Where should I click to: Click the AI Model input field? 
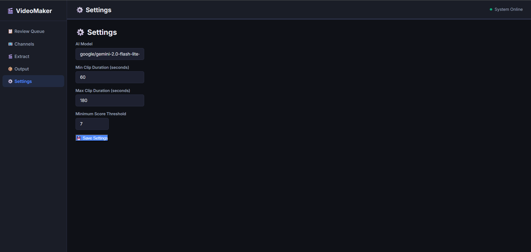tap(110, 54)
